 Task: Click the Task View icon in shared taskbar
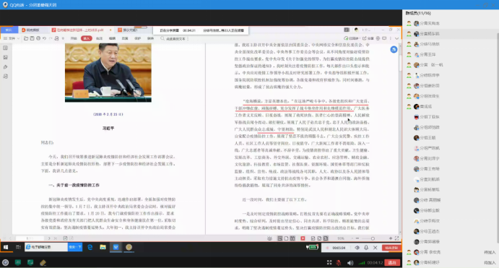click(x=18, y=247)
